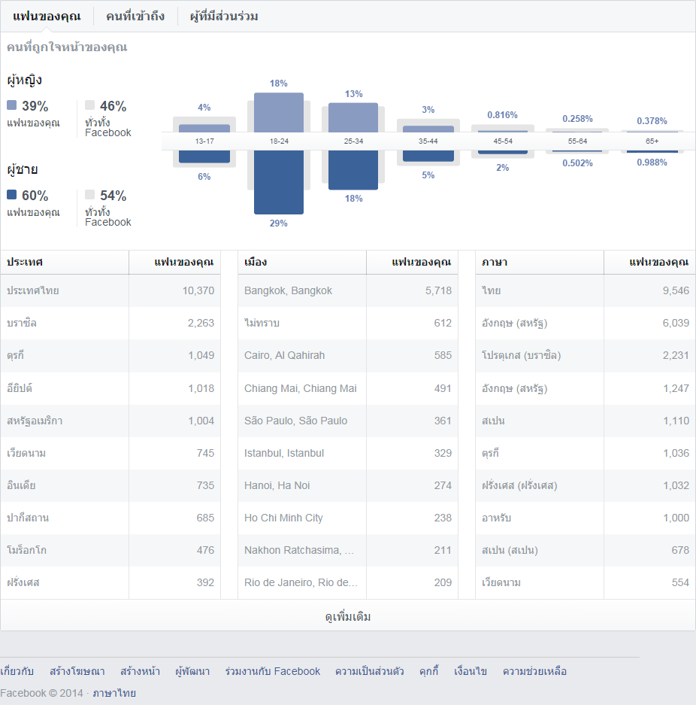Click the men 25-34 bar showing 18%
This screenshot has height=705, width=696.
point(353,170)
